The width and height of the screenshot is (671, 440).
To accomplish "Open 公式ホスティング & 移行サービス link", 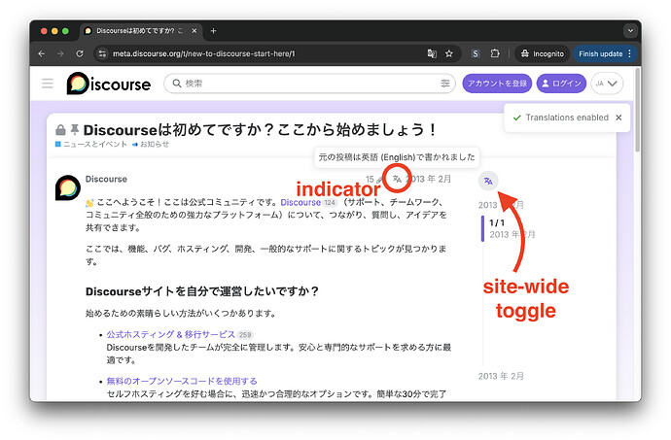I will [171, 334].
